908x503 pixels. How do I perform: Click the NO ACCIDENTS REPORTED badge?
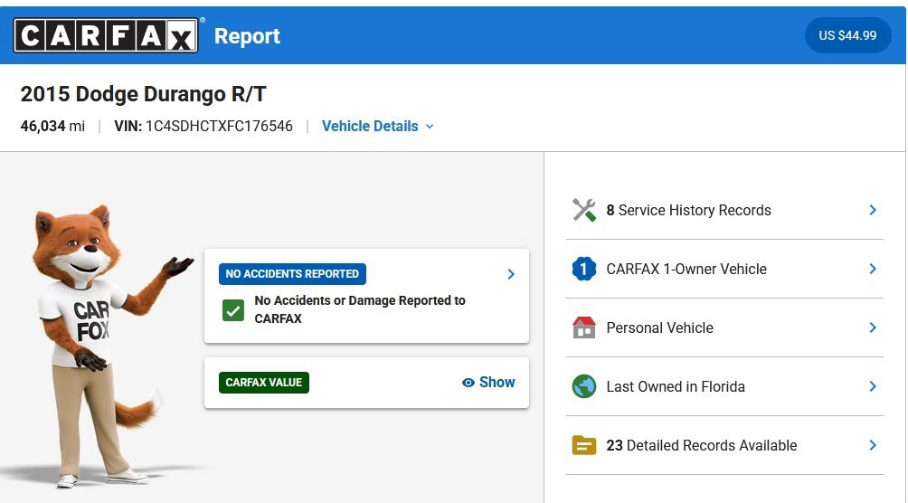coord(292,274)
